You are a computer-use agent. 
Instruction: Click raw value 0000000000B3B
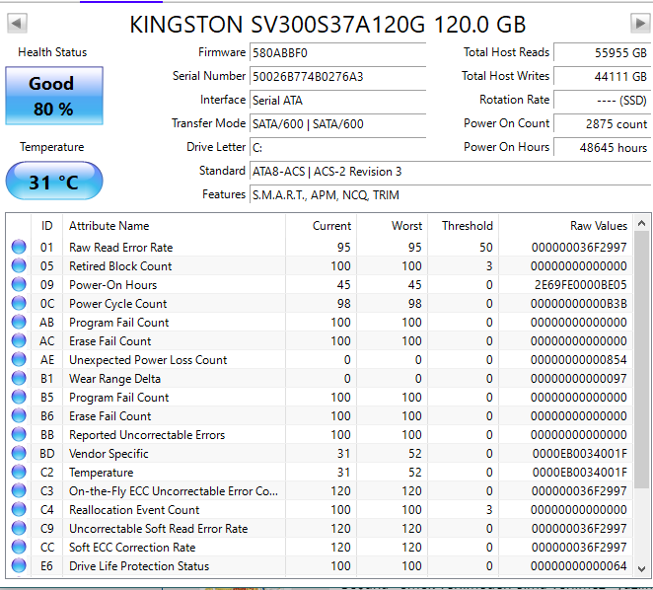pos(579,304)
